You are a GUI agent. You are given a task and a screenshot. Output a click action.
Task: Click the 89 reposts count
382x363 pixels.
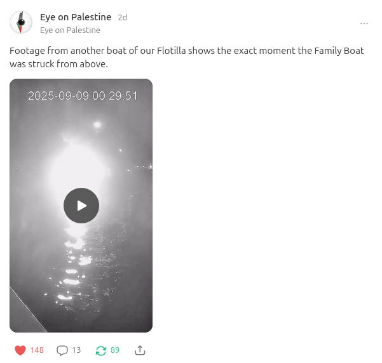(115, 350)
